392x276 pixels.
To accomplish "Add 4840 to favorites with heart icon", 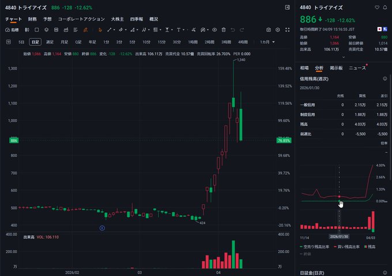I will 377,7.
